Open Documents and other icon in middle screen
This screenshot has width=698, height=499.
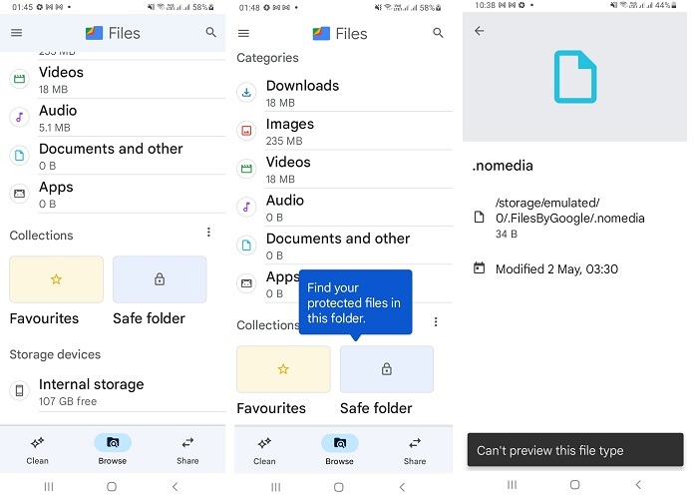click(x=246, y=246)
